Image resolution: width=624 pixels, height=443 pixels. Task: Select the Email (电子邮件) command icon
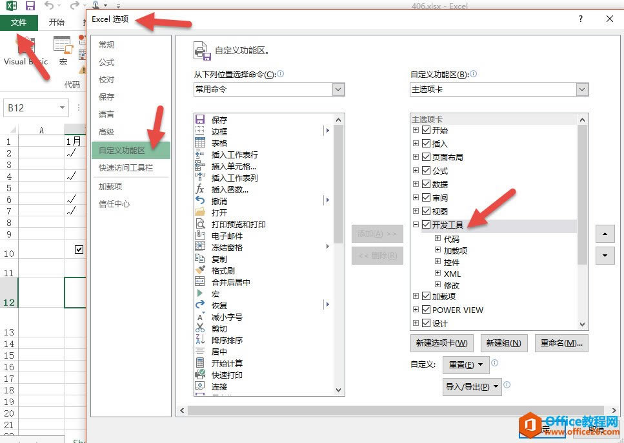click(200, 236)
